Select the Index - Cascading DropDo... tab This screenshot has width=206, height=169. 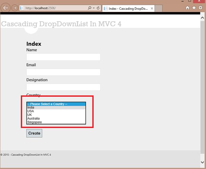(x=128, y=9)
